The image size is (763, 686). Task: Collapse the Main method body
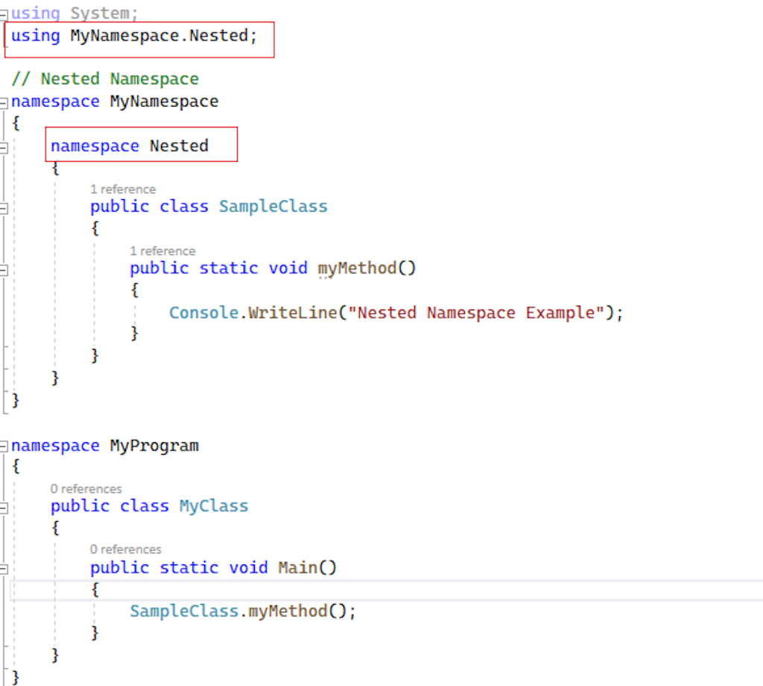pyautogui.click(x=4, y=567)
